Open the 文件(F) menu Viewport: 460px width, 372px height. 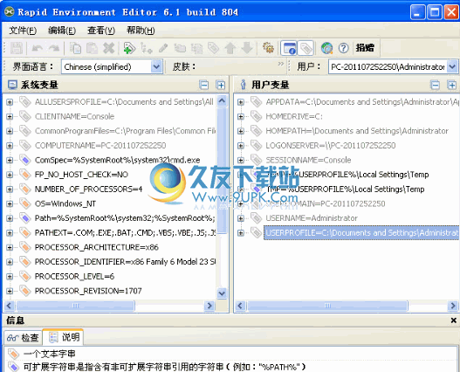coord(23,31)
